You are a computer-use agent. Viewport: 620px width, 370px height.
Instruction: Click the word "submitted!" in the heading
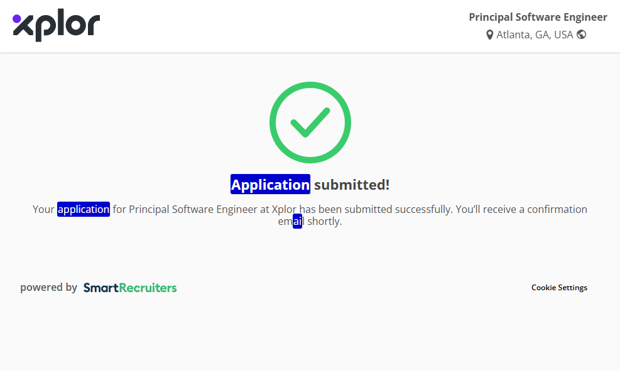click(x=352, y=185)
